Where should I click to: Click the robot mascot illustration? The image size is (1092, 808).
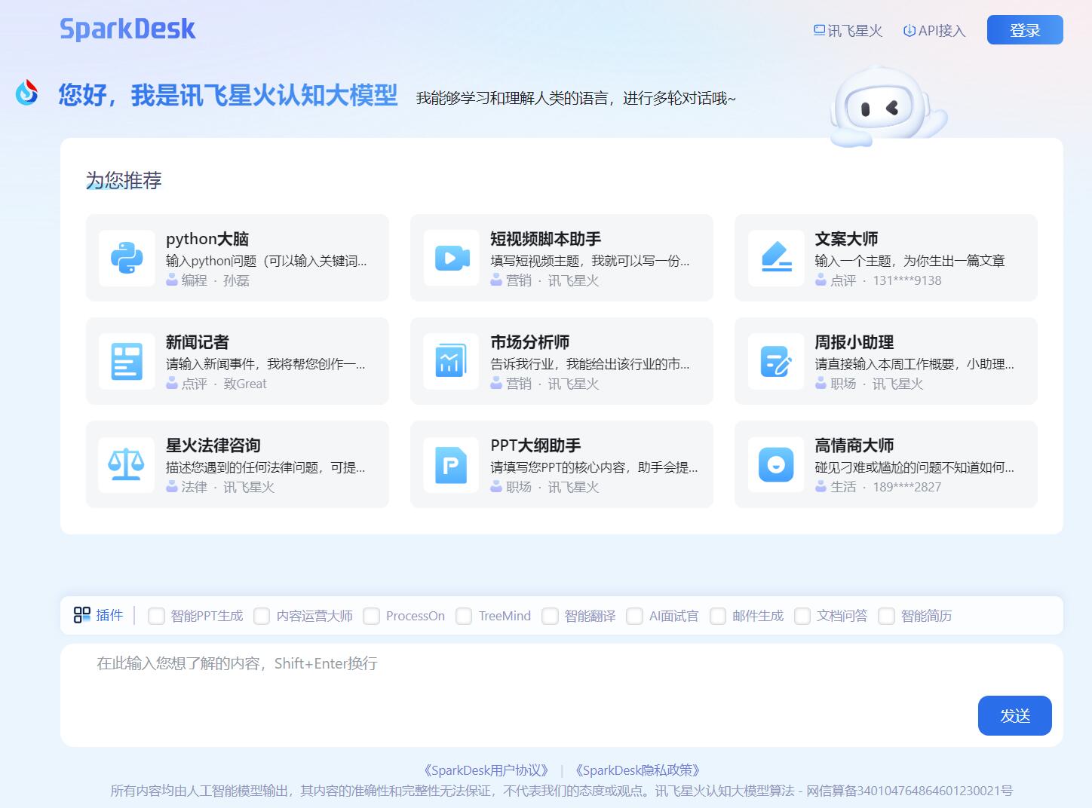888,106
